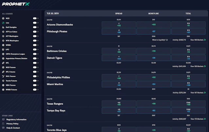Viewport: 209px width, 132px height.
Task: Click the WTA Washington tennis icon
Action: pyautogui.click(x=3, y=41)
